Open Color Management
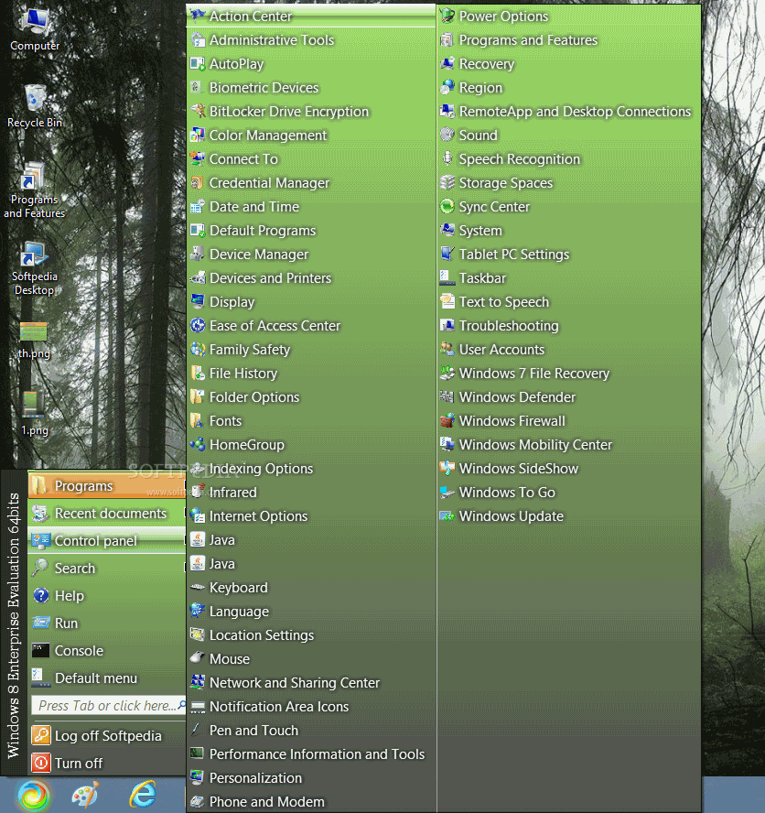 click(x=311, y=135)
